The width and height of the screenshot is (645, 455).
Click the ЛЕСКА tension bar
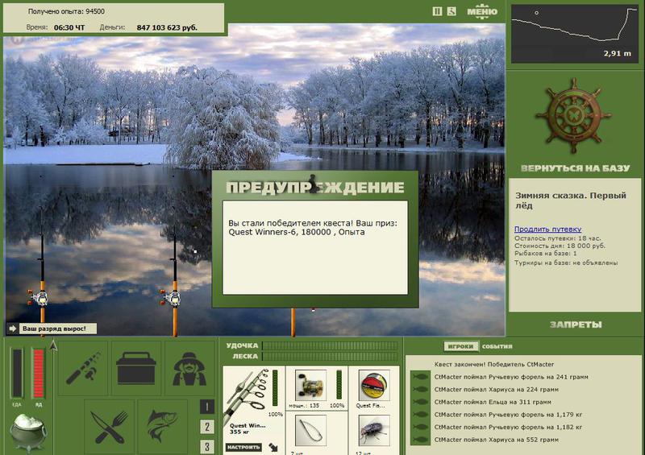330,357
